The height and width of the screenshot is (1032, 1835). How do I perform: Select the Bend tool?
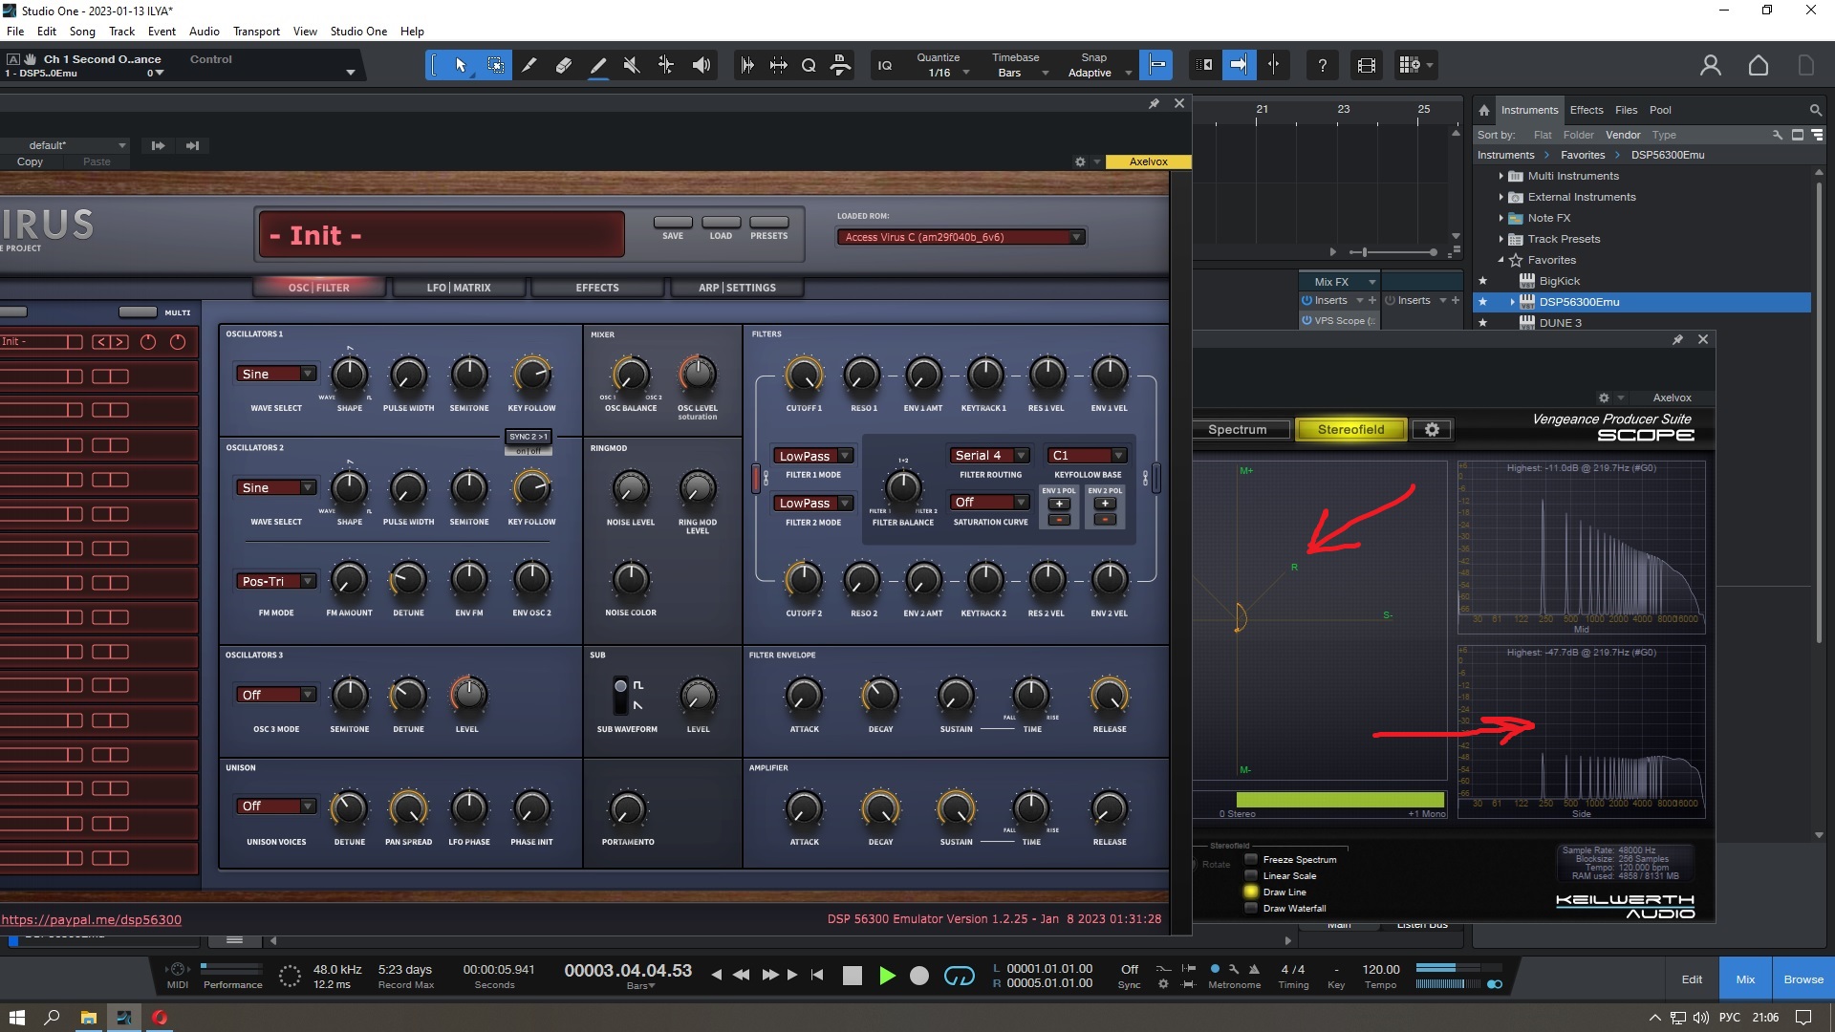click(x=666, y=65)
